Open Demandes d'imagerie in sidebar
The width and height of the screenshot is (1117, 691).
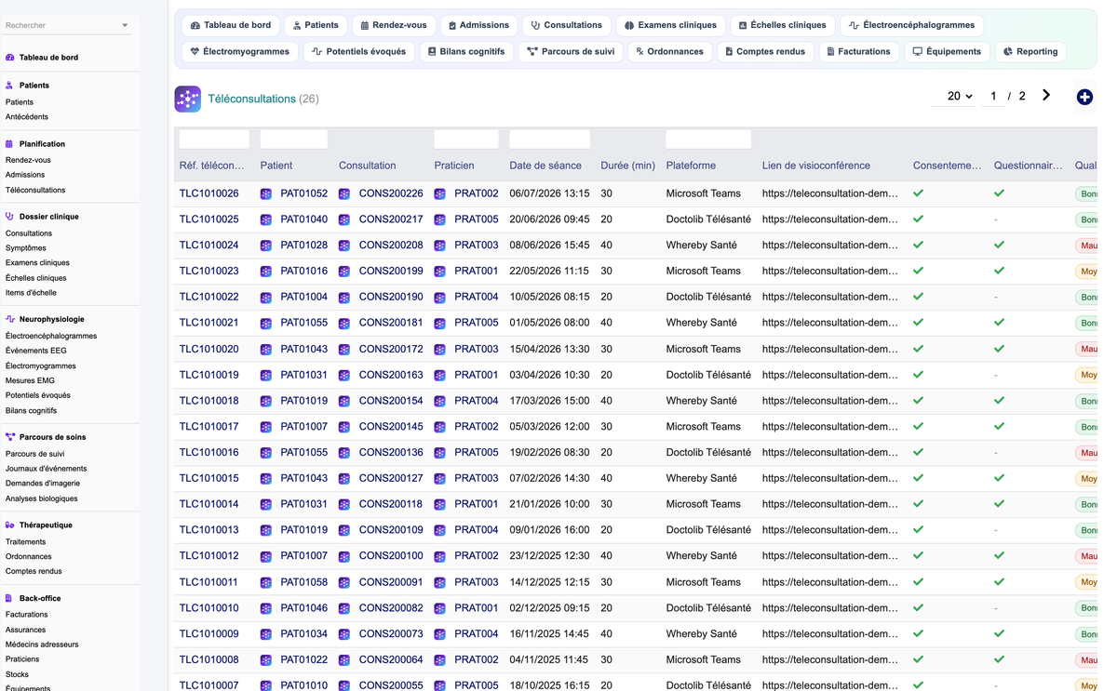pyautogui.click(x=43, y=484)
